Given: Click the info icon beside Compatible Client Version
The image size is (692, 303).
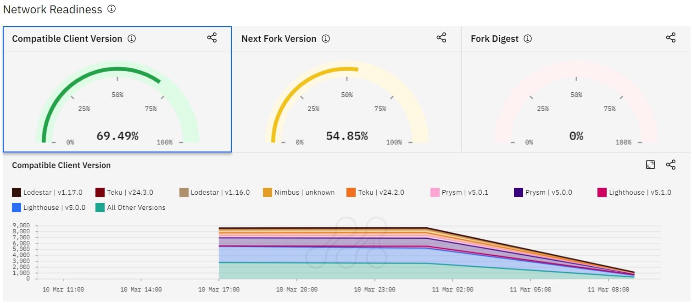Looking at the screenshot, I should pyautogui.click(x=132, y=39).
